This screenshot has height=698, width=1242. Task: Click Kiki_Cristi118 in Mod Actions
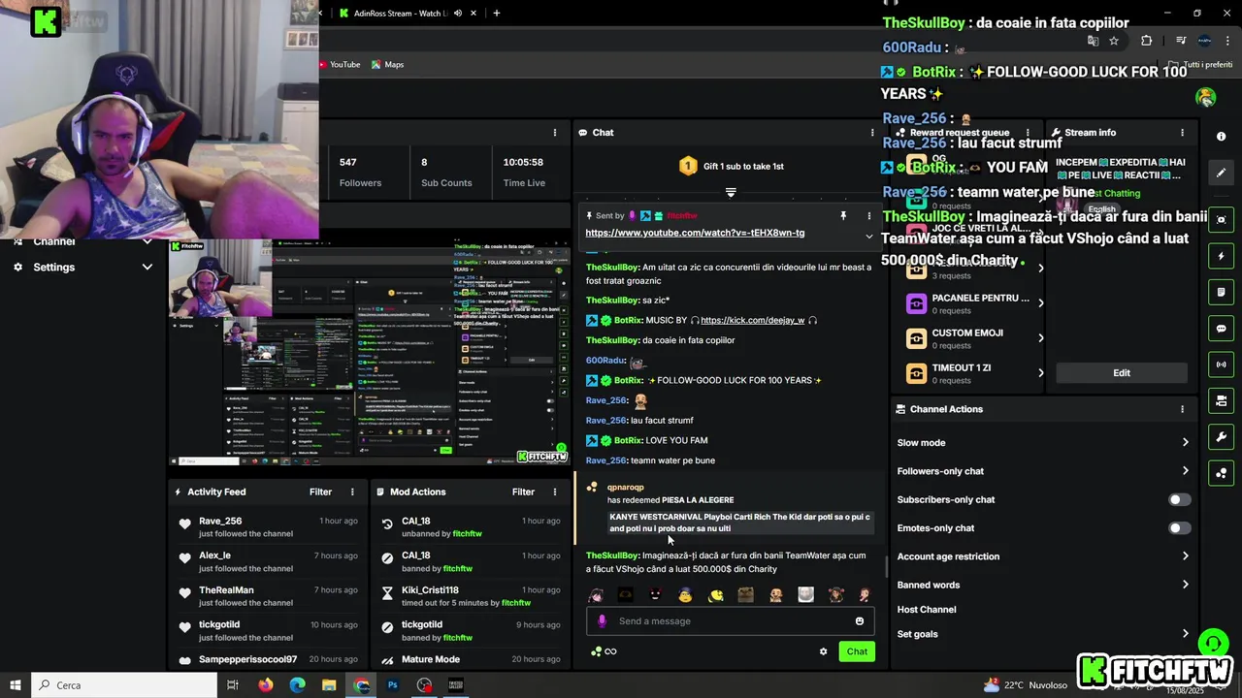coord(430,590)
